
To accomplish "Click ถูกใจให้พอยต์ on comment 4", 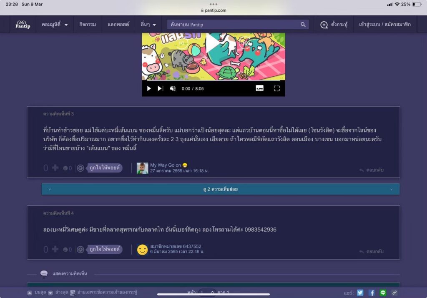I will (x=105, y=249).
